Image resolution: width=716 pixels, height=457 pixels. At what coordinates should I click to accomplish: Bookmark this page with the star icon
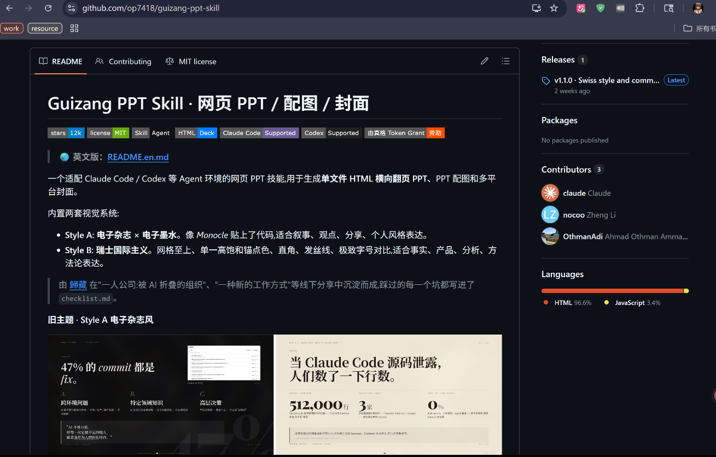point(554,8)
